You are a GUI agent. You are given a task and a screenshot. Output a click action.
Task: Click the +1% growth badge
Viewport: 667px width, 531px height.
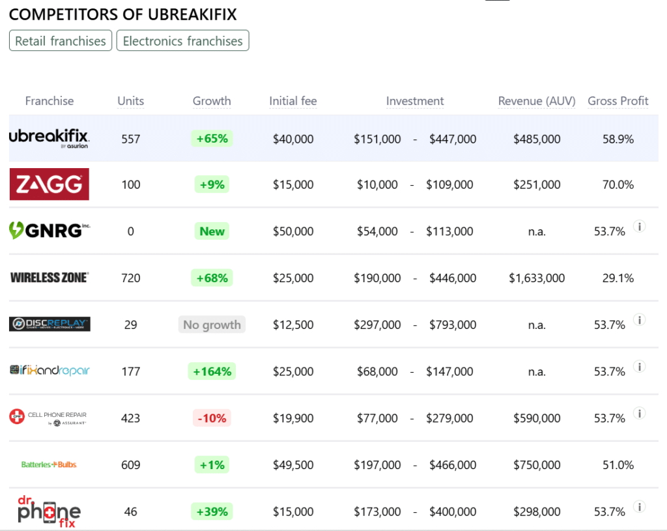[212, 465]
